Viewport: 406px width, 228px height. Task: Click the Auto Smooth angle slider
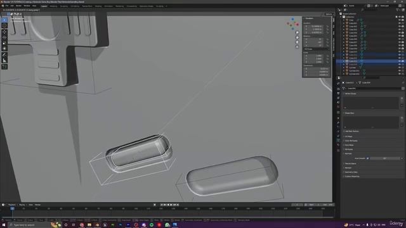(x=385, y=158)
